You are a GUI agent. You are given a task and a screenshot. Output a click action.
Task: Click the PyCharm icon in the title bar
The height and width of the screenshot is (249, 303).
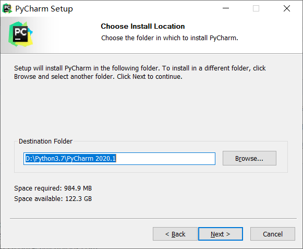coord(7,9)
